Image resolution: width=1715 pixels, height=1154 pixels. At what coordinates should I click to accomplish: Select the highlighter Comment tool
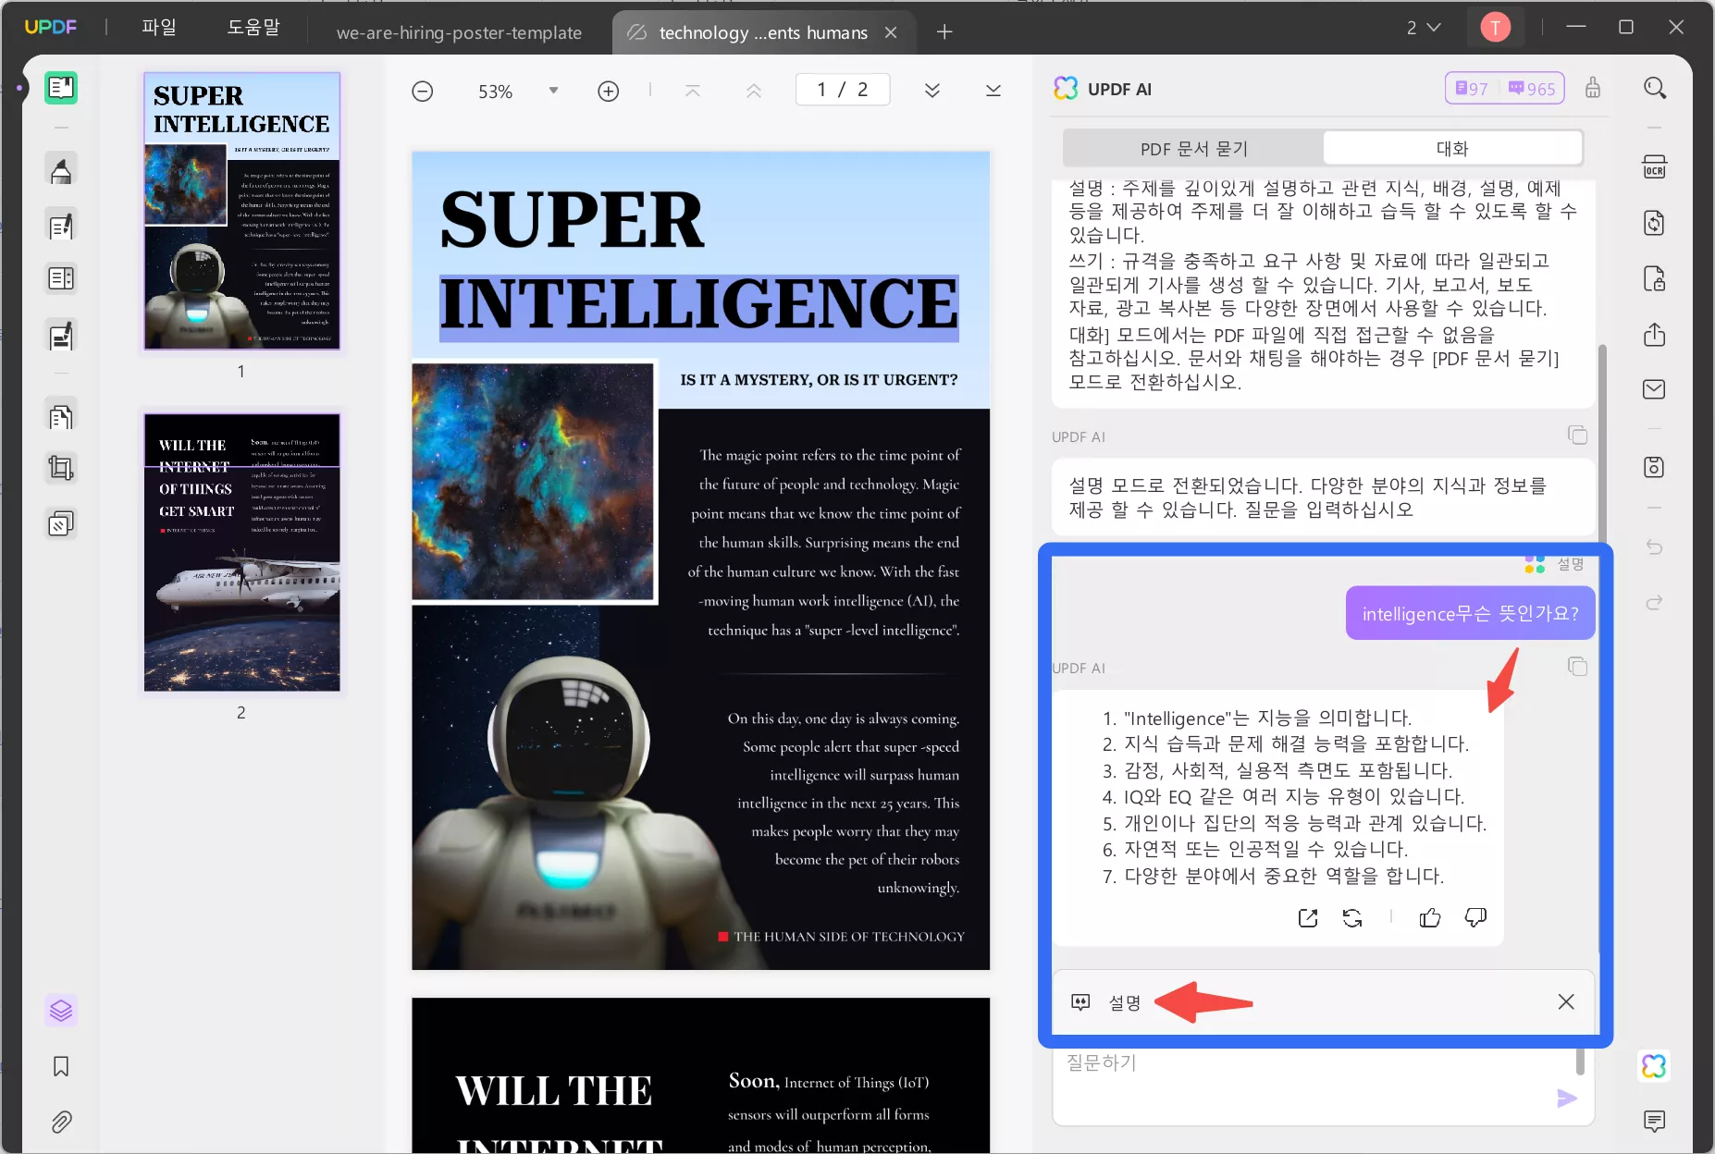[x=61, y=170]
